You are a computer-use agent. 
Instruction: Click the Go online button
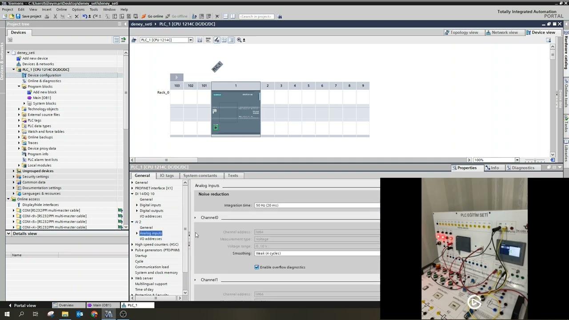point(152,16)
